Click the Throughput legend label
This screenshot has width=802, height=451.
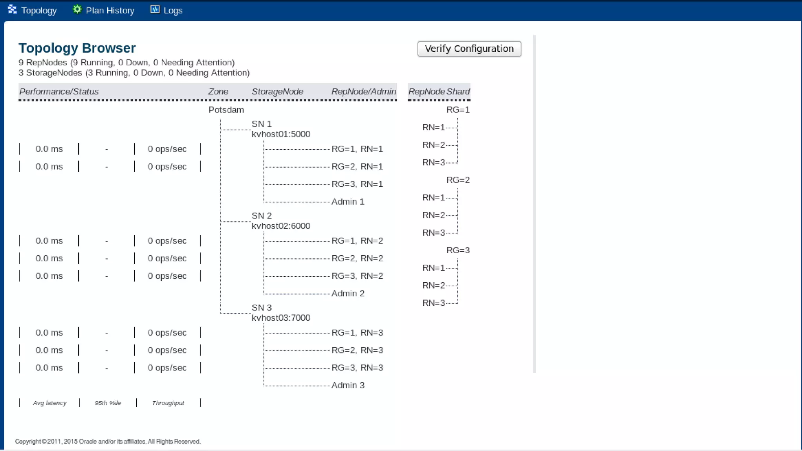tap(168, 403)
